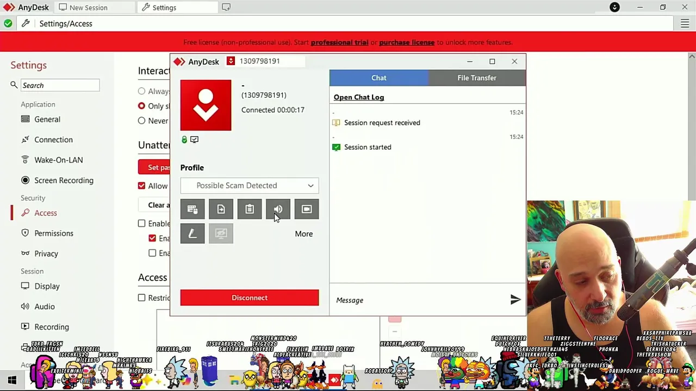Screen dimensions: 696x391
Task: Click the red Disconnect button
Action: [x=250, y=298]
